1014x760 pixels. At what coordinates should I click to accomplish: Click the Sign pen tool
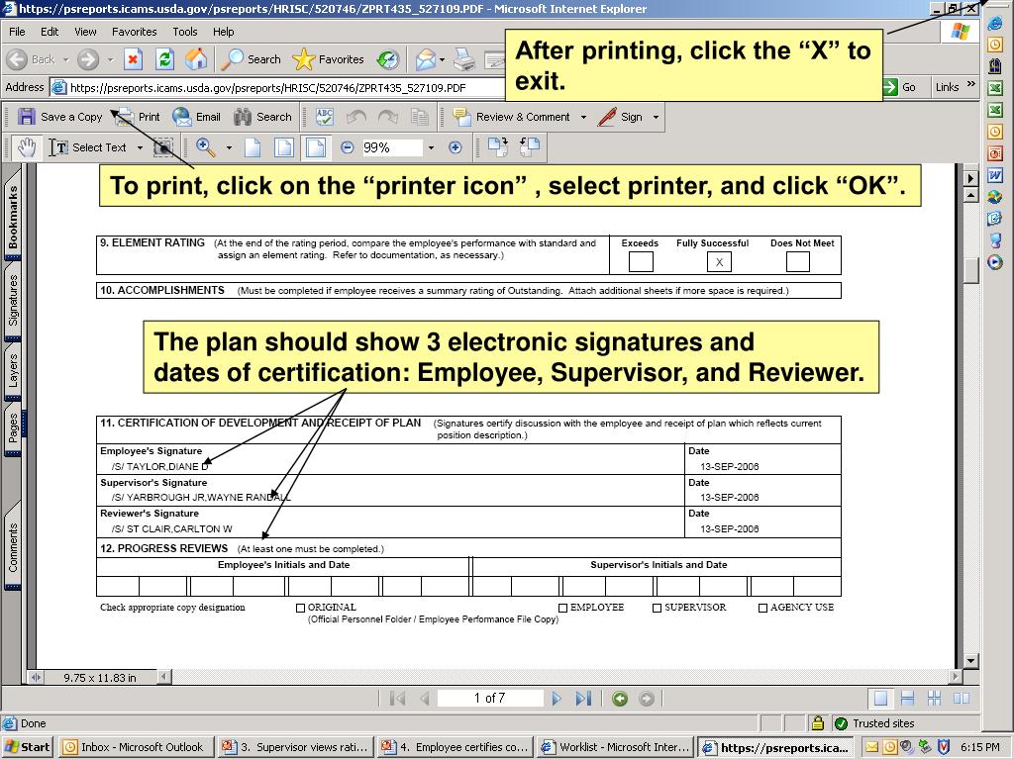[x=620, y=117]
